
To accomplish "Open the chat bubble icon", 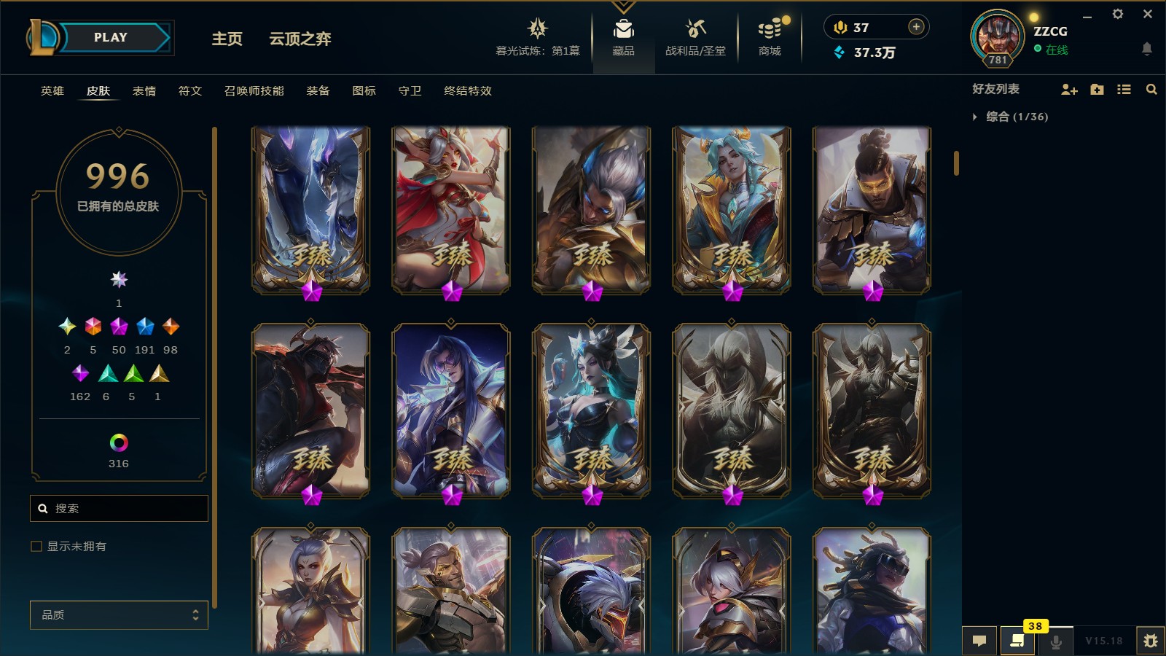I will pyautogui.click(x=979, y=641).
